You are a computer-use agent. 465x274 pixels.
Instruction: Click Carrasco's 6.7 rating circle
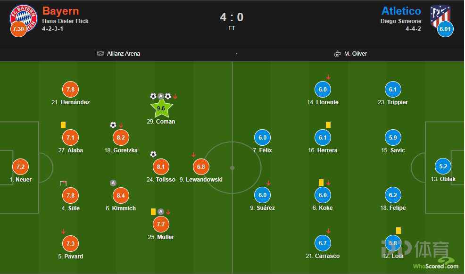pyautogui.click(x=323, y=243)
